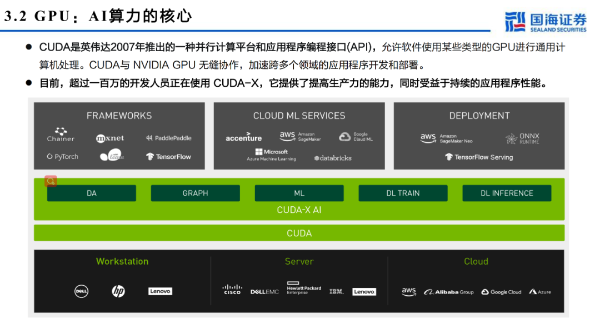Select the HP logo
Image resolution: width=600 pixels, height=318 pixels.
point(118,291)
